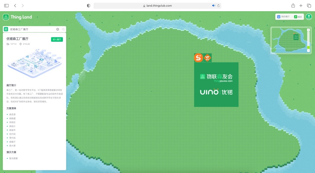The height and width of the screenshot is (173, 315).
Task: Click the zoom in plus on minimap
Action: click(x=308, y=30)
